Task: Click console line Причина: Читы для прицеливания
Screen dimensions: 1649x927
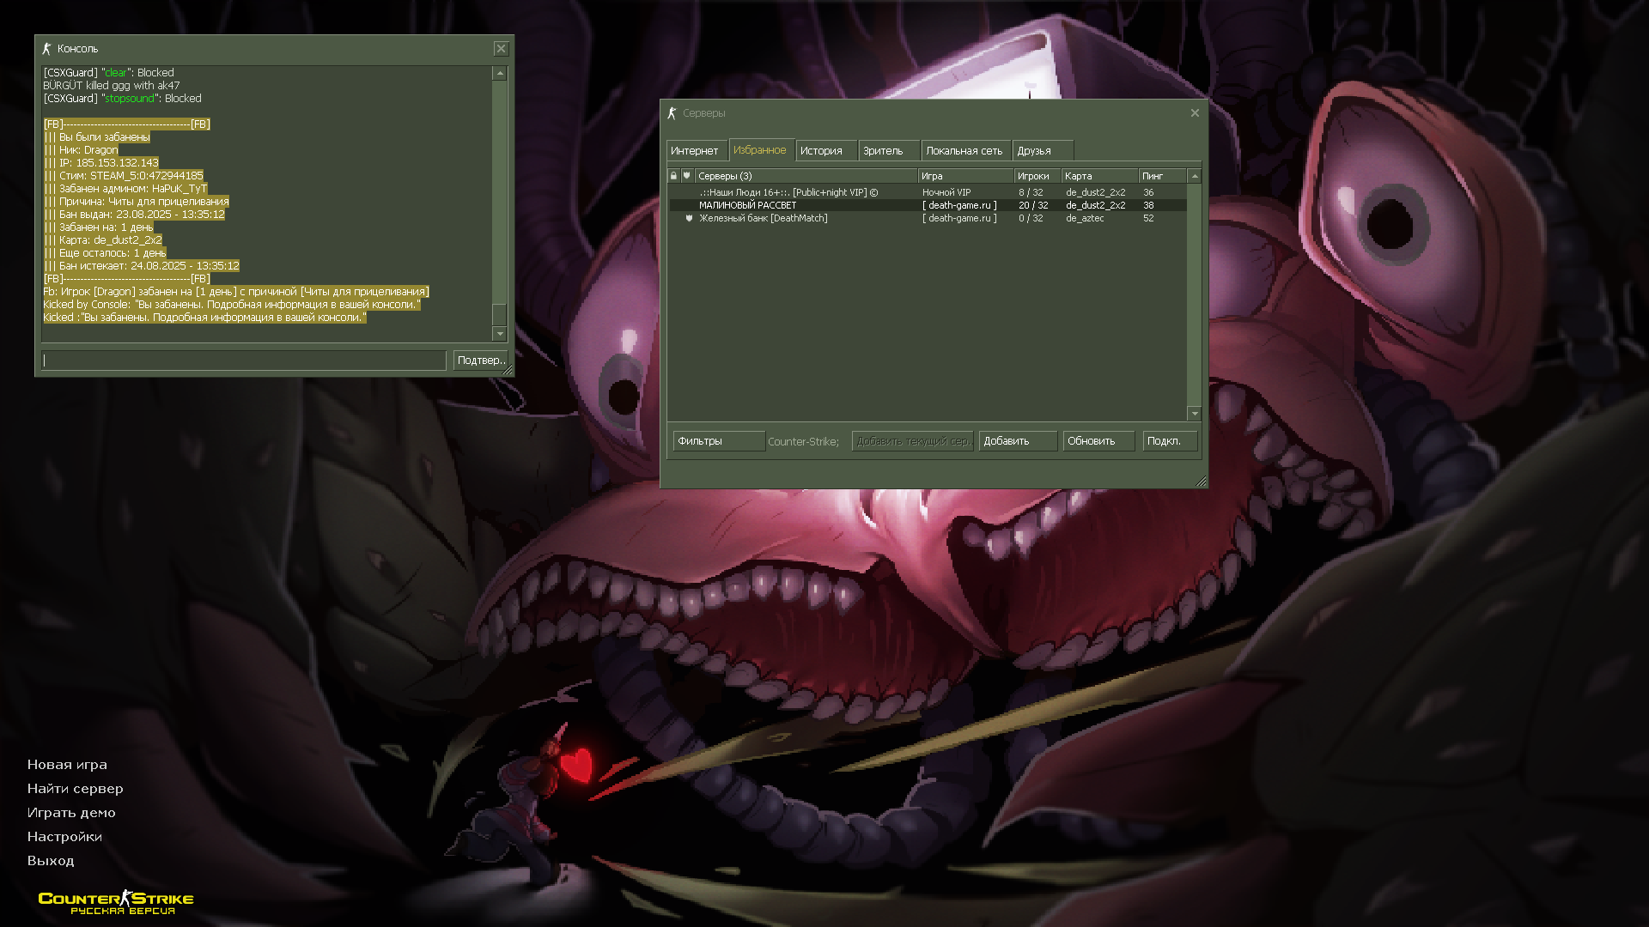Action: [x=137, y=202]
